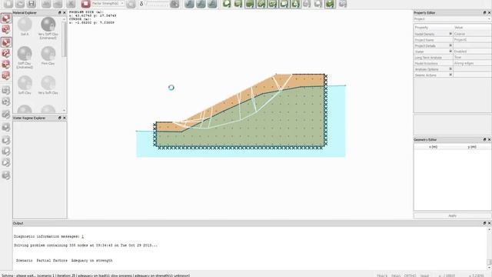This screenshot has width=492, height=277.
Task: Click the Redo toolbar icon
Action: (x=58, y=3)
